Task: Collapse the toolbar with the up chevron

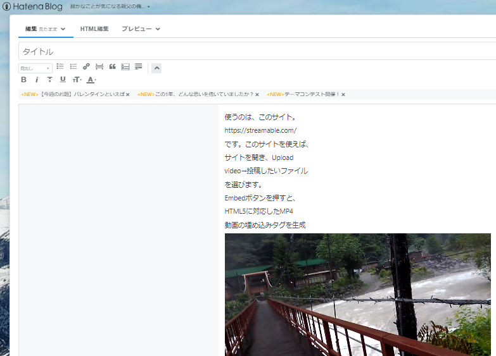Action: coord(156,68)
